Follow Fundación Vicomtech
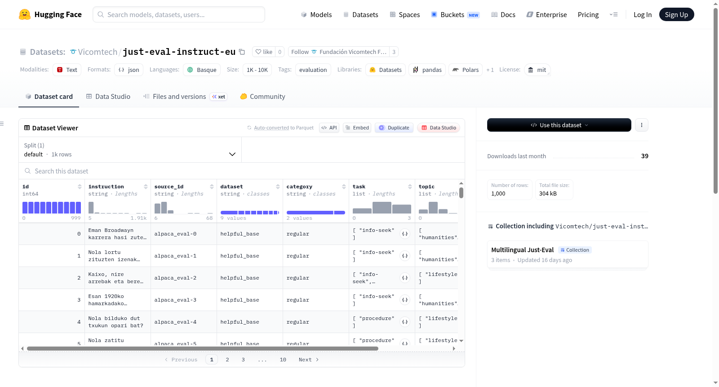 pos(339,52)
